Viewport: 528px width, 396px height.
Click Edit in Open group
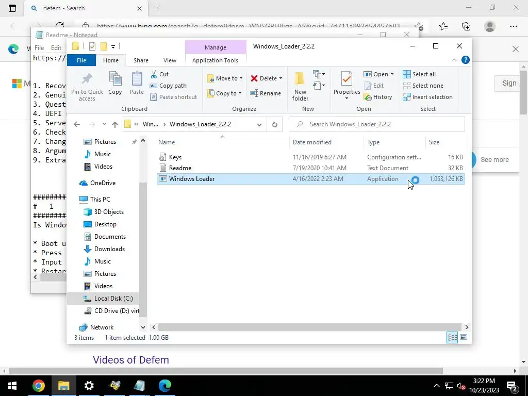tap(374, 86)
